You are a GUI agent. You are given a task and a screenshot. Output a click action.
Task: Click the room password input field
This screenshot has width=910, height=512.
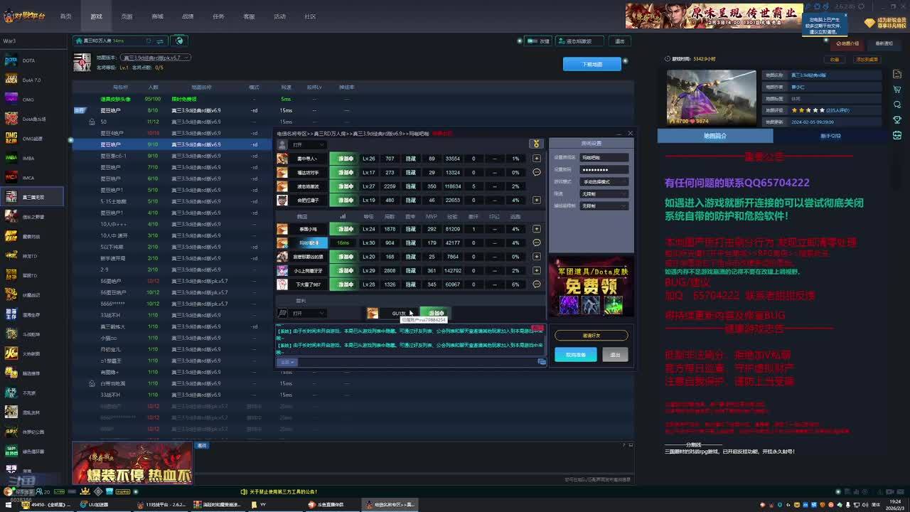coord(604,170)
